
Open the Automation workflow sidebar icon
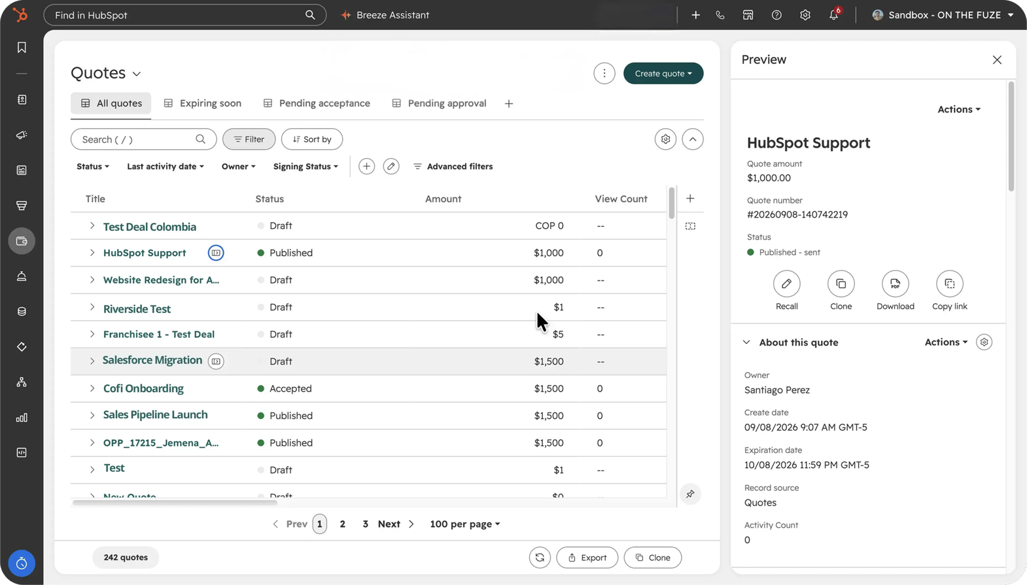(x=22, y=382)
